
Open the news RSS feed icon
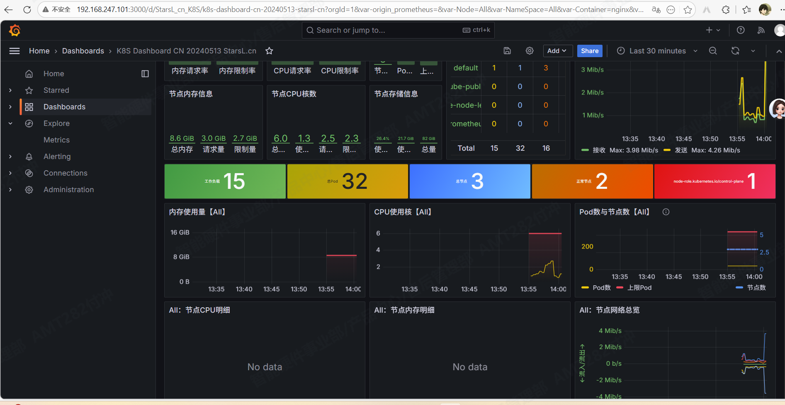click(761, 30)
